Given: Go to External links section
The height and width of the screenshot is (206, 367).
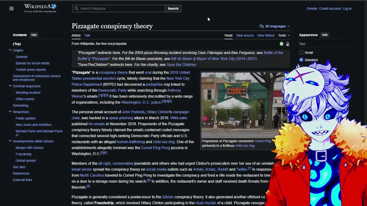Looking at the screenshot, I should [x=22, y=180].
